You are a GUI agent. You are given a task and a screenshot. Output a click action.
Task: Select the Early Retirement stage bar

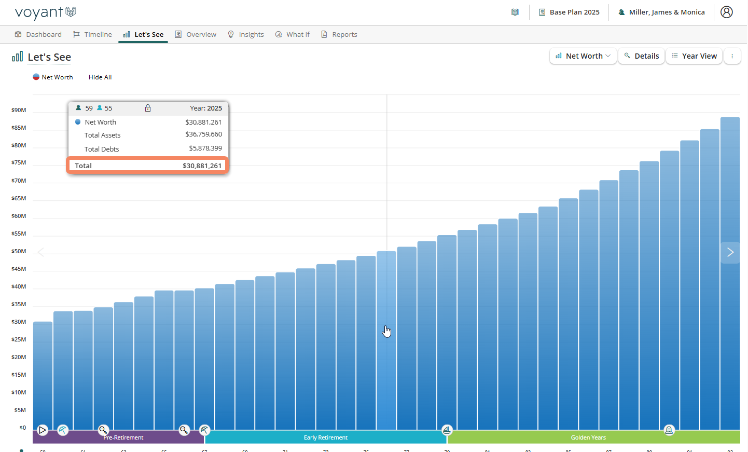tap(326, 437)
